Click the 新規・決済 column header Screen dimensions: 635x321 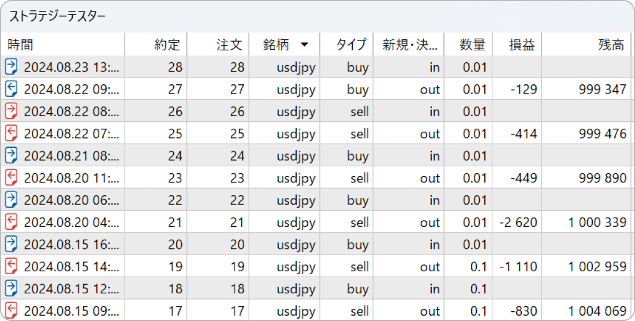(x=410, y=45)
